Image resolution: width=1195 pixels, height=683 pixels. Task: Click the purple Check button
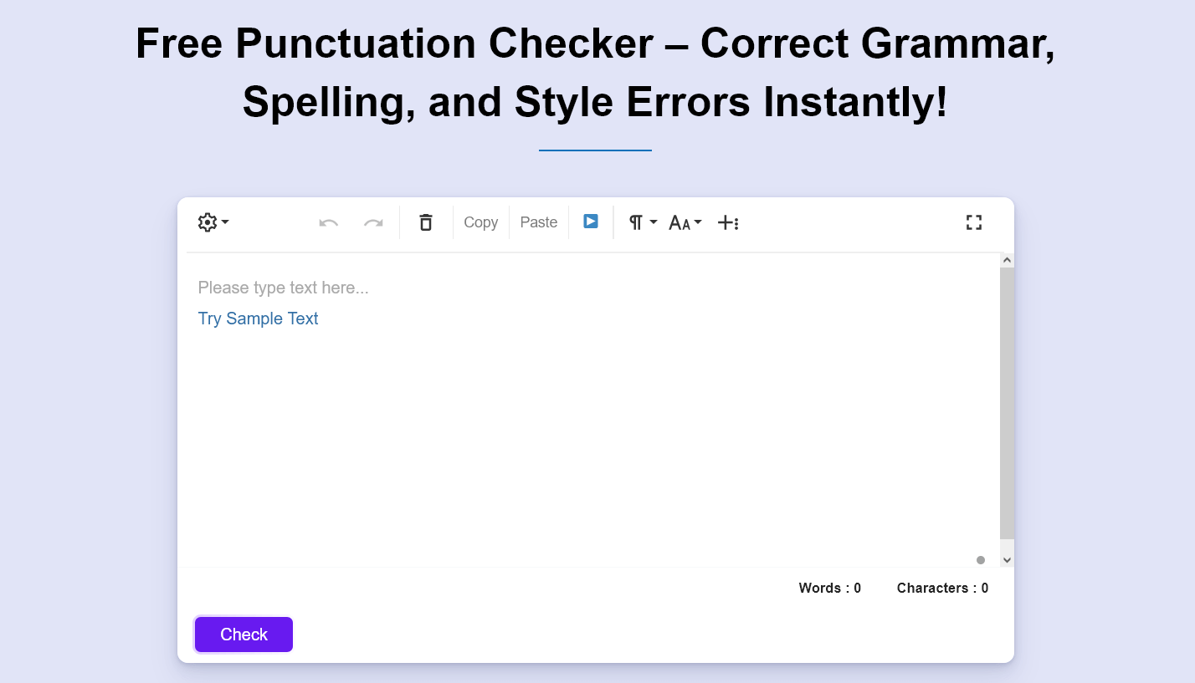coord(244,635)
